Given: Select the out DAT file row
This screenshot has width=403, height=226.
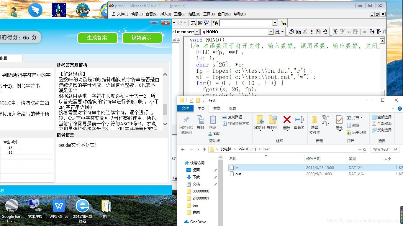Looking at the screenshot, I should point(316,174).
